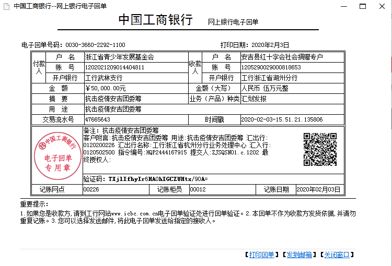Select receipt number 0030-3660-2292-1100
The height and width of the screenshot is (266, 392).
95,45
